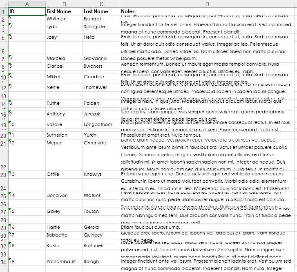Select the note 'Etiam faucibus cursus urna.'
The height and width of the screenshot is (272, 297).
pos(208,227)
